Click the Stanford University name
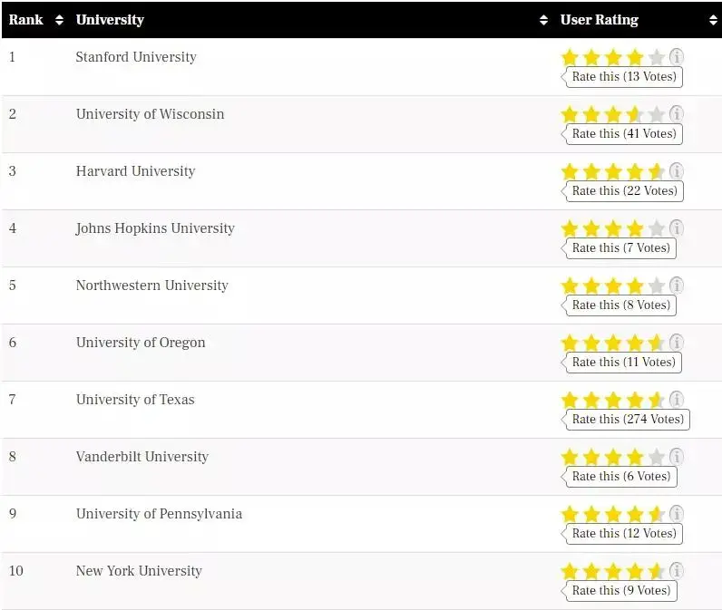The height and width of the screenshot is (610, 722). click(136, 57)
